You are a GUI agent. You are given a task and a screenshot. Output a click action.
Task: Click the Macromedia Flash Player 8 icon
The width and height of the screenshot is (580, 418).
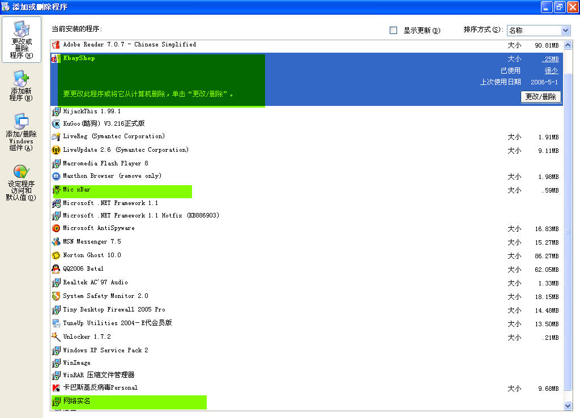[x=56, y=164]
